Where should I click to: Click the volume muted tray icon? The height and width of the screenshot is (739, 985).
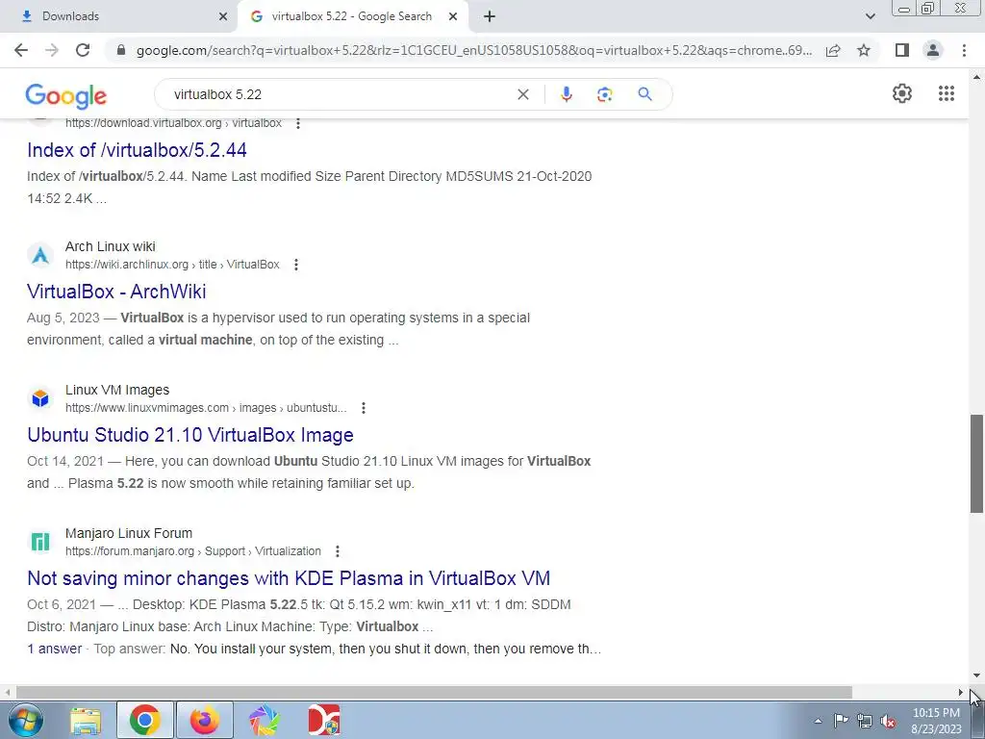(x=888, y=721)
